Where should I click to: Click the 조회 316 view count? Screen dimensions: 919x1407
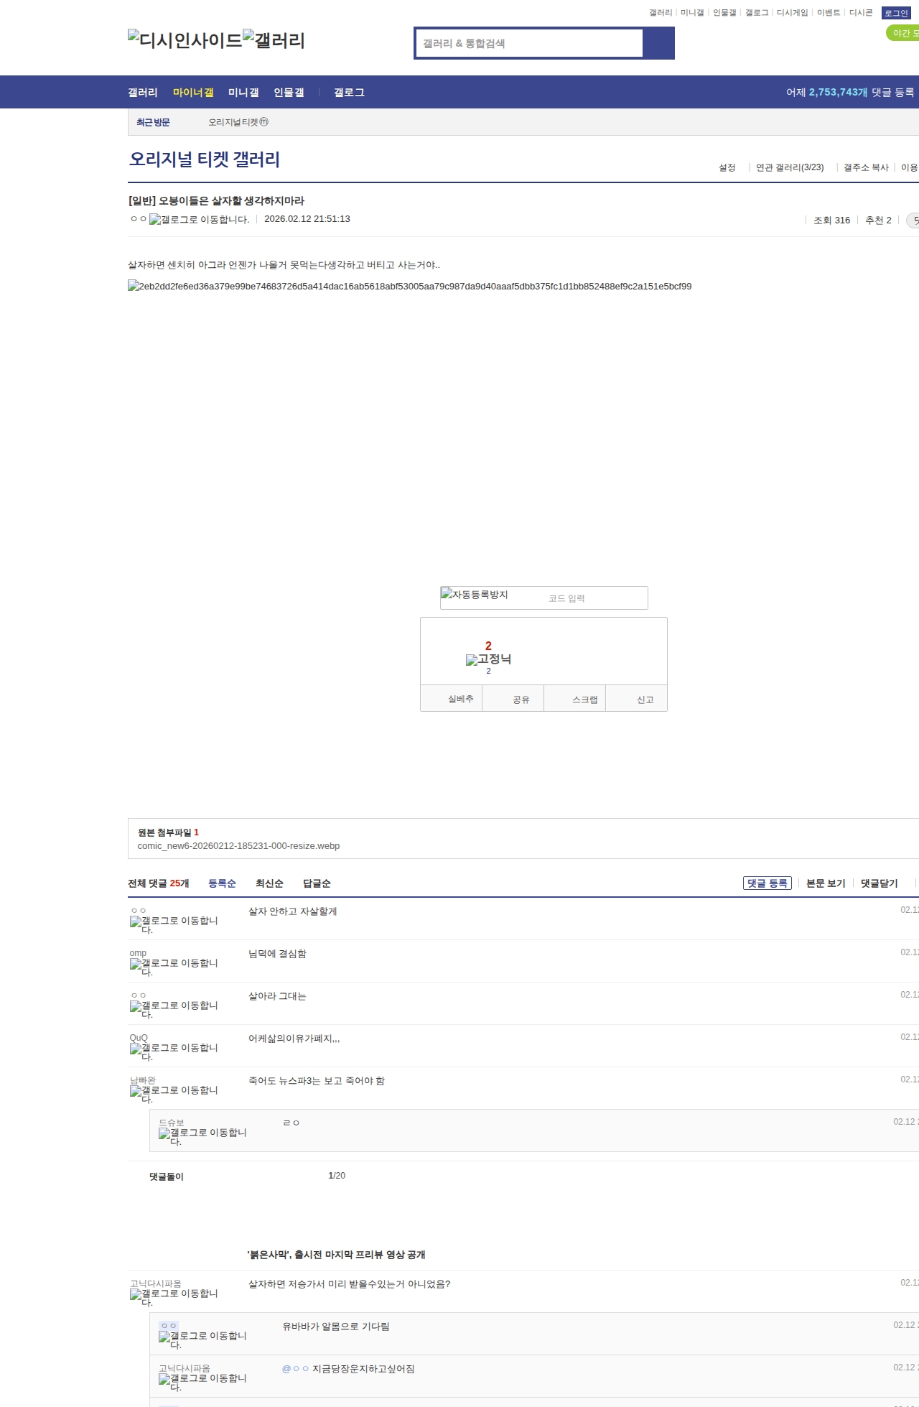tap(831, 220)
